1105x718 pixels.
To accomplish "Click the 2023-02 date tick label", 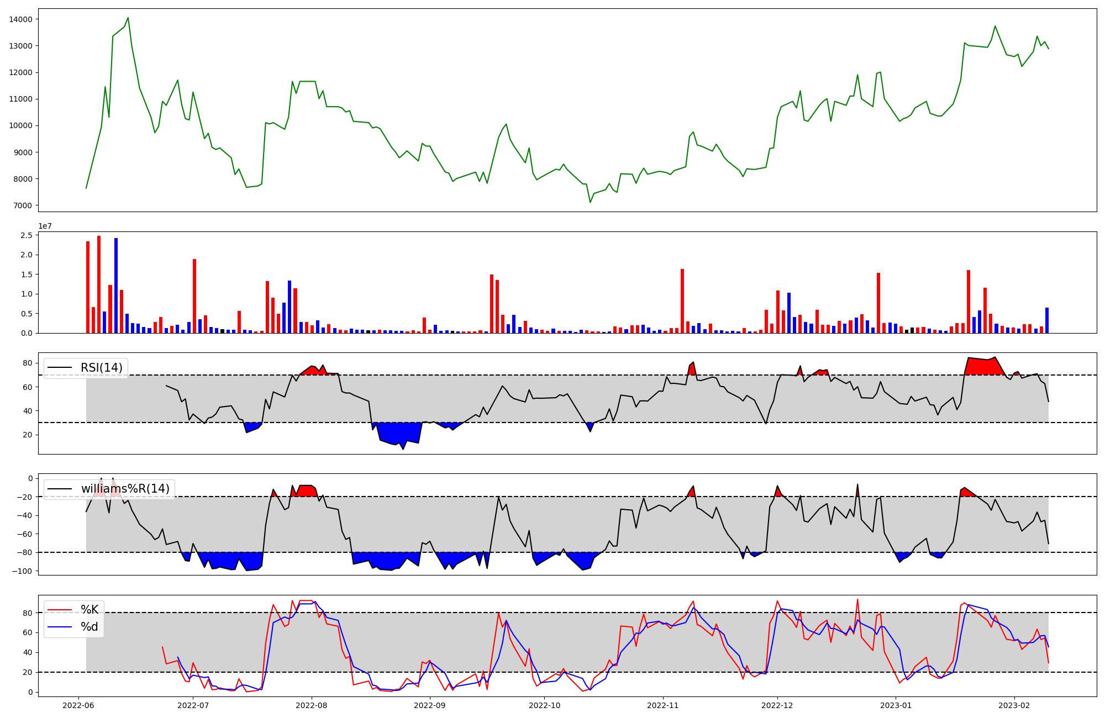I will (1014, 705).
